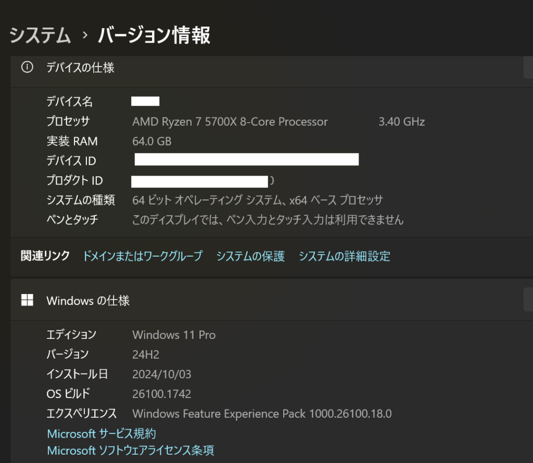Click the 3.40 GHz processor speed
Screen dimensions: 533x463
(x=402, y=122)
